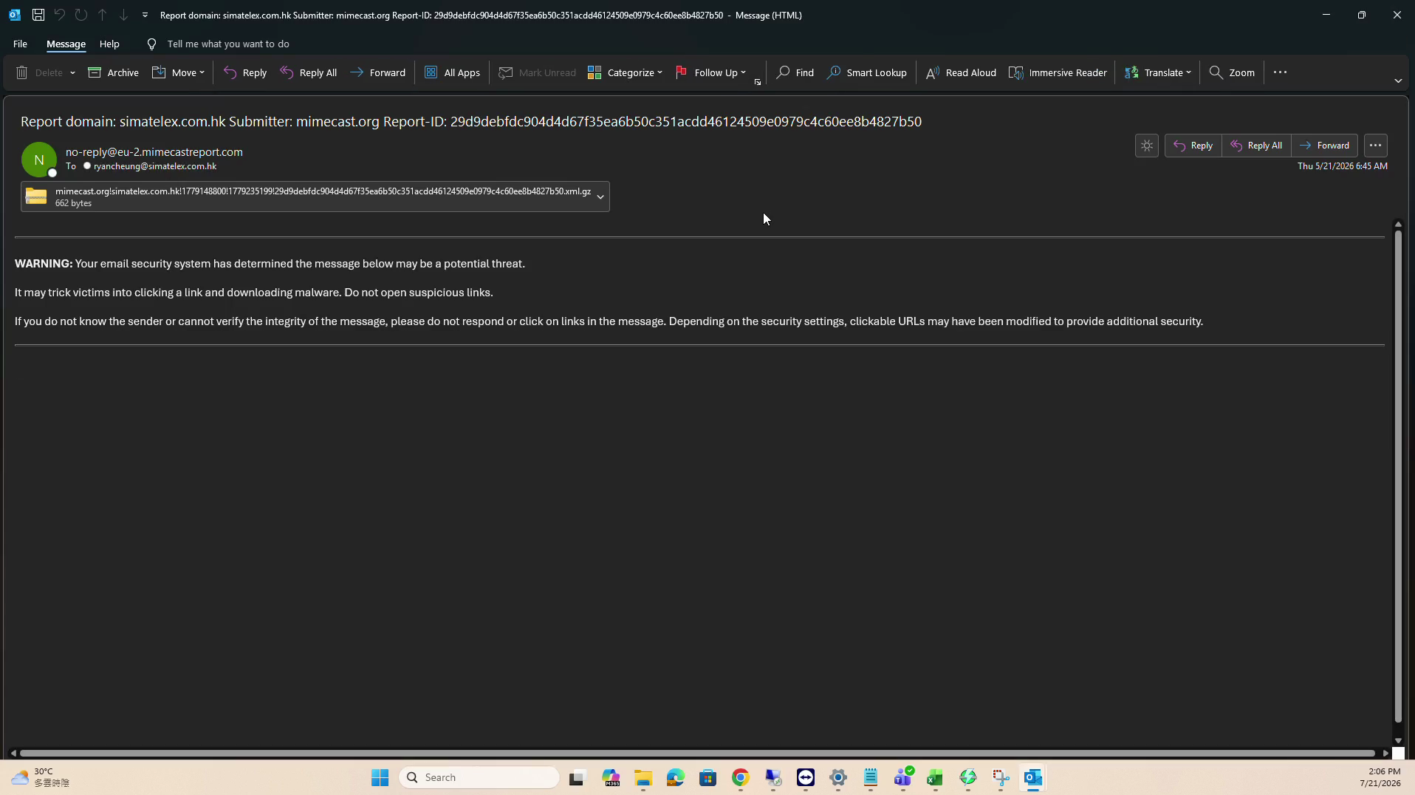The image size is (1415, 795).
Task: Click the ribbon Forward button
Action: click(x=377, y=72)
